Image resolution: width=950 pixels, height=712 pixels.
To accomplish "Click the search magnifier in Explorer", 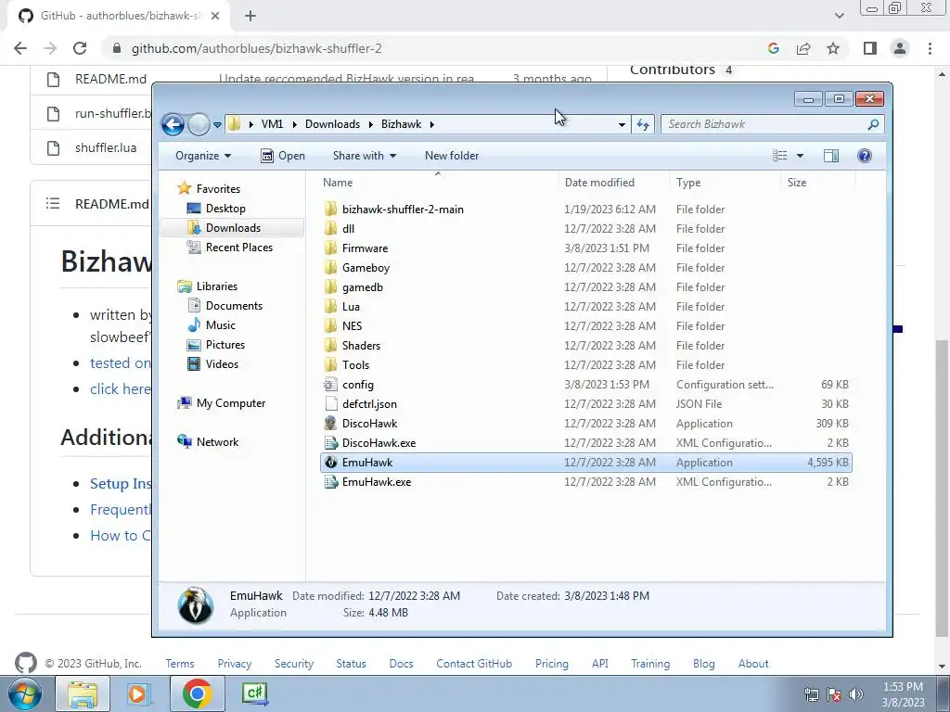I will point(873,124).
